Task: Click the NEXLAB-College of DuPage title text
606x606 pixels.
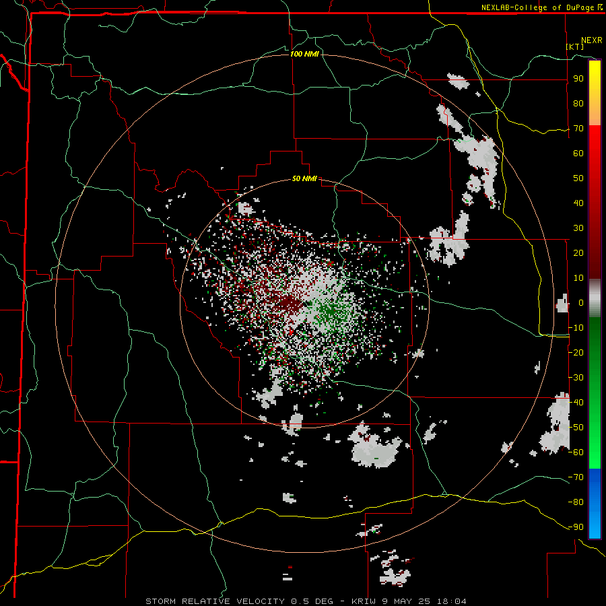Action: (x=539, y=7)
